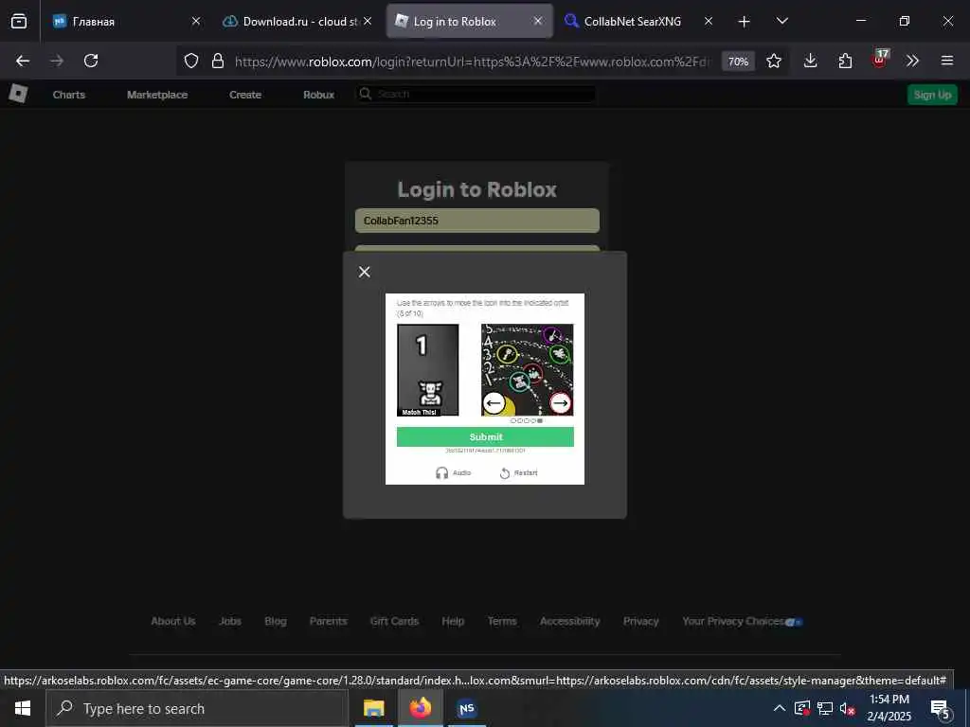Open the Gift Cards footer link
970x727 pixels.
394,621
